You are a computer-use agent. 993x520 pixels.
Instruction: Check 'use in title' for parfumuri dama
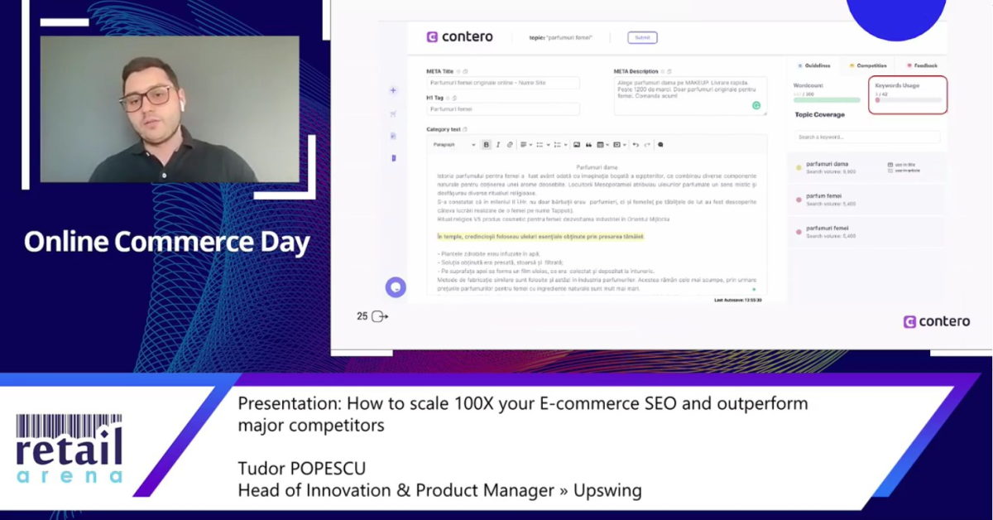point(901,165)
